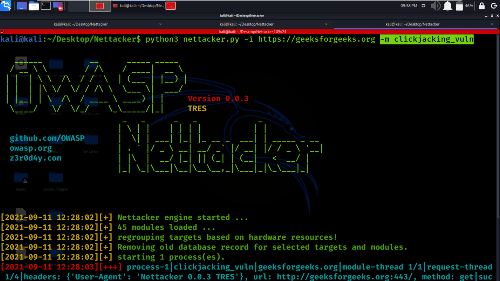Click the grouping icon in red title bar

(2, 32)
